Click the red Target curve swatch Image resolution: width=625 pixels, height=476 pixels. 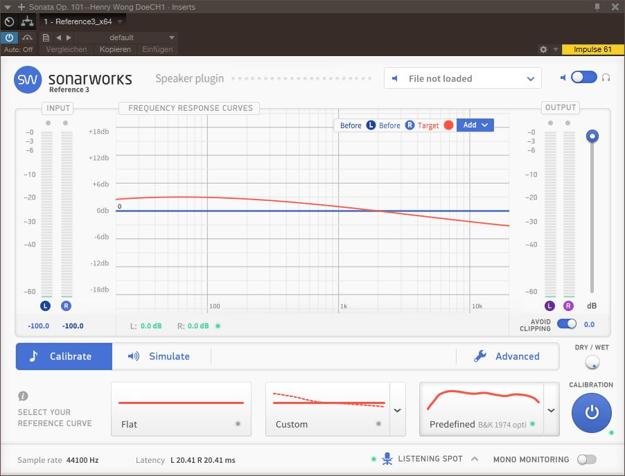point(448,125)
